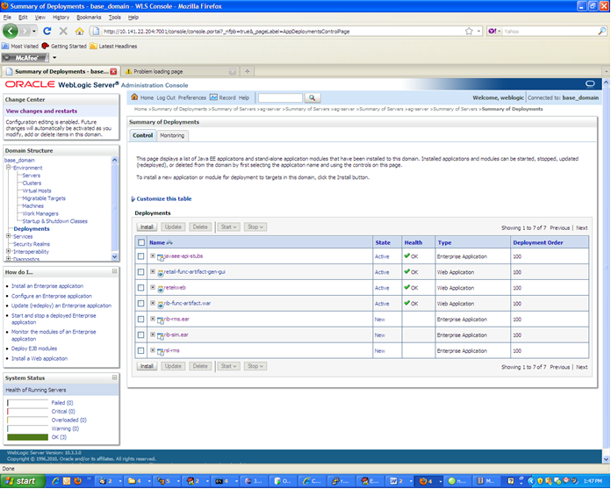Click the search magnifier in Yahoo box
The height and width of the screenshot is (489, 611).
(x=602, y=32)
